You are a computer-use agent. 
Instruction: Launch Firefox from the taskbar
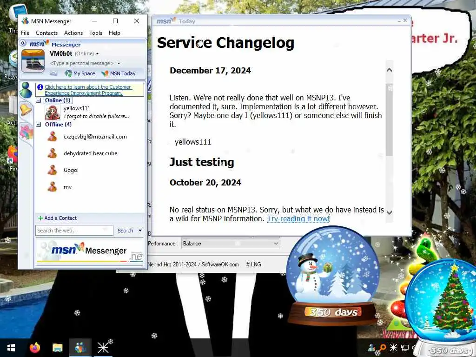click(34, 348)
